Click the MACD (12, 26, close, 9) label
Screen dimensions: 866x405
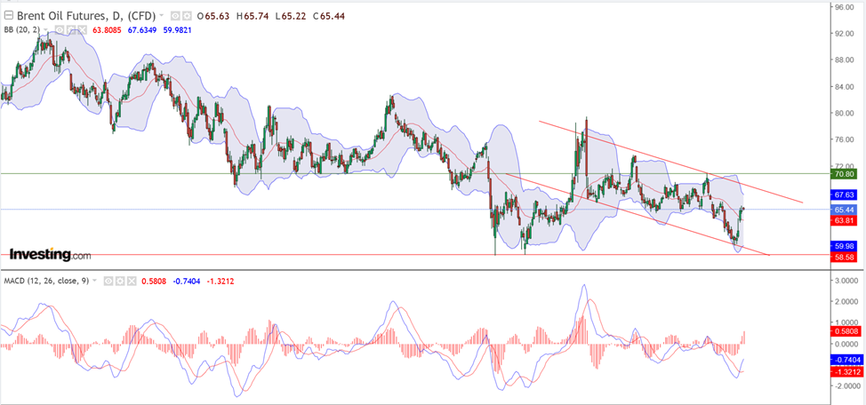click(46, 281)
